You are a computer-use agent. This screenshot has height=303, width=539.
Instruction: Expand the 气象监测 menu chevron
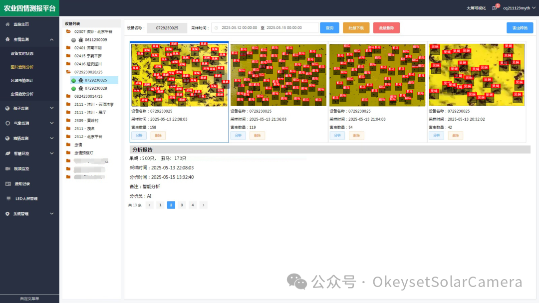[51, 123]
